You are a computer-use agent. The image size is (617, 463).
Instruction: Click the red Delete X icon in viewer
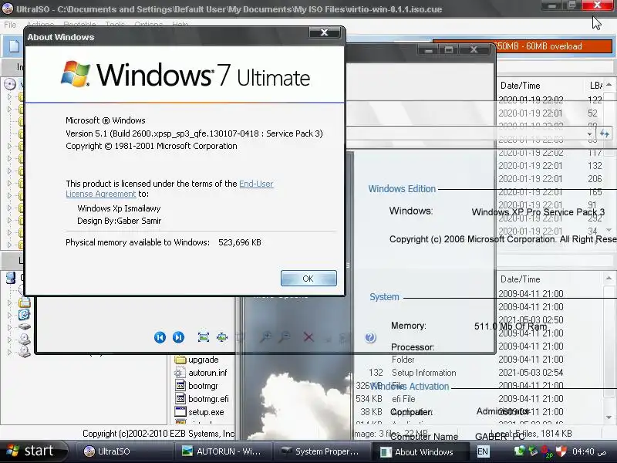tap(308, 337)
